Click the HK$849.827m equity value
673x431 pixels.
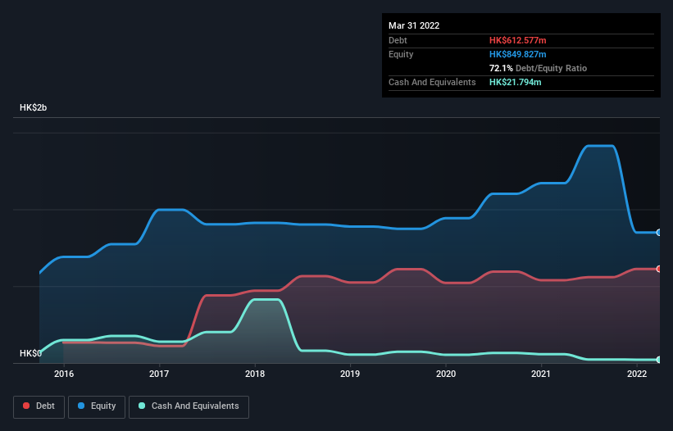point(517,54)
